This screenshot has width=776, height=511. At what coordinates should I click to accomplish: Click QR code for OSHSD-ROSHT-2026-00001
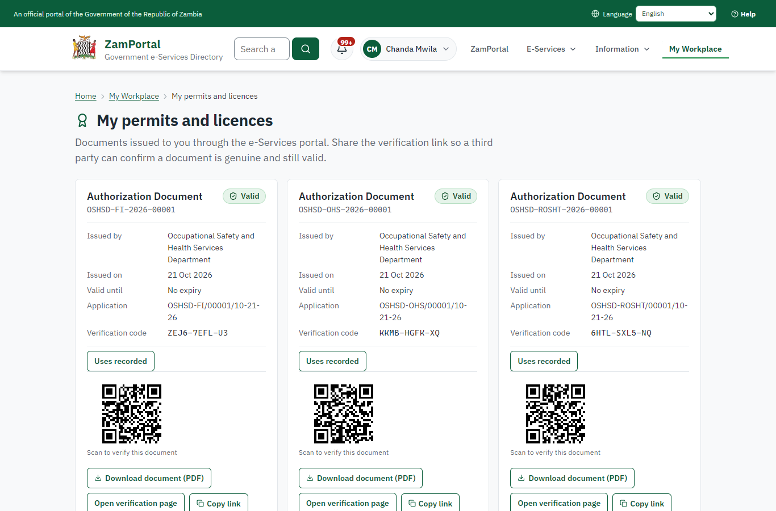coord(555,414)
